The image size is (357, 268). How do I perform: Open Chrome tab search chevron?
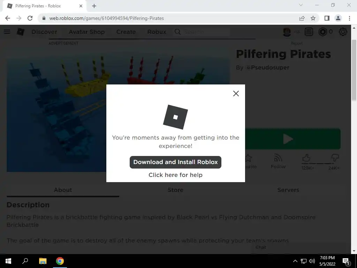click(301, 5)
